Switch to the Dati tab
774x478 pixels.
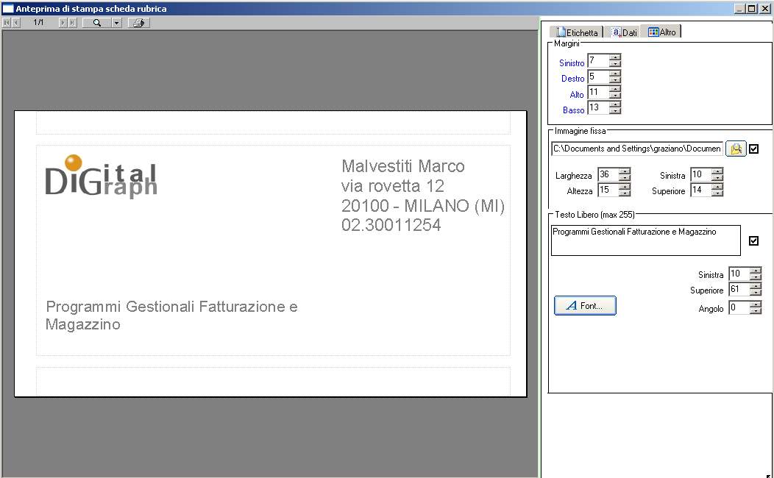point(624,32)
